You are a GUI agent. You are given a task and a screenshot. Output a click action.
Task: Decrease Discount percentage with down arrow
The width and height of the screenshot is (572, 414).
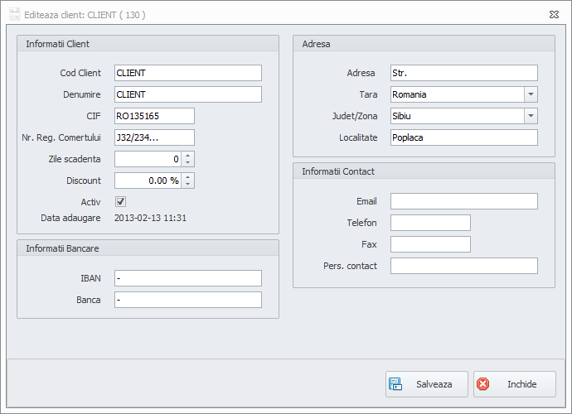coord(188,184)
